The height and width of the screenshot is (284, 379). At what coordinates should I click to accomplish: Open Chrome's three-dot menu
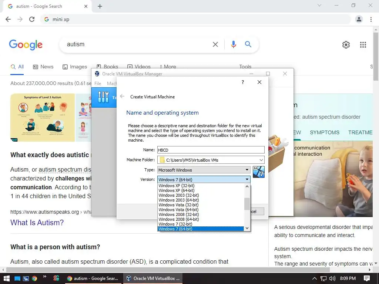tap(371, 19)
